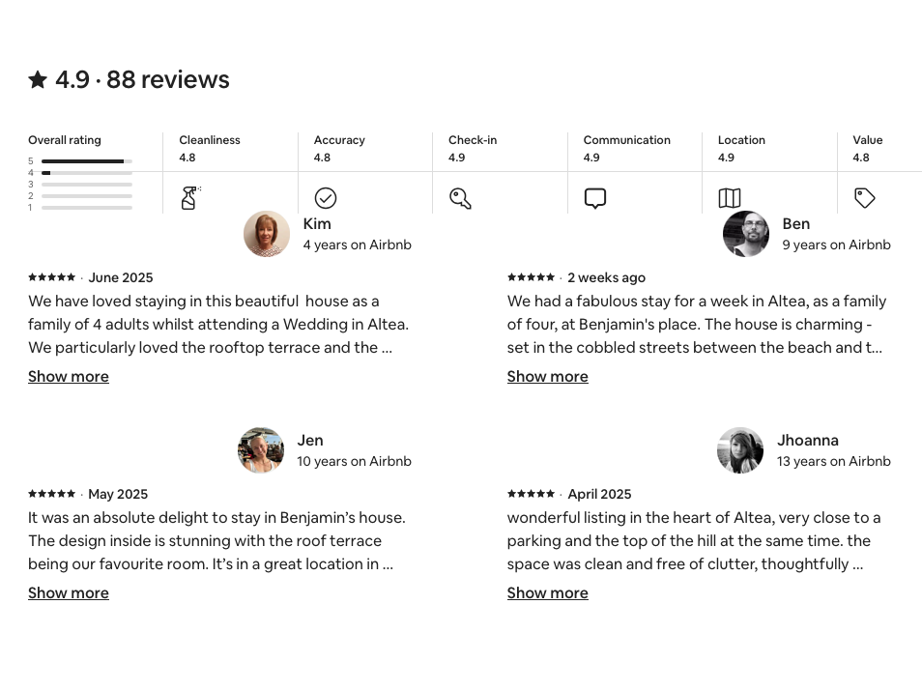Show more of Jhoanna's review
The width and height of the screenshot is (922, 691).
point(548,592)
